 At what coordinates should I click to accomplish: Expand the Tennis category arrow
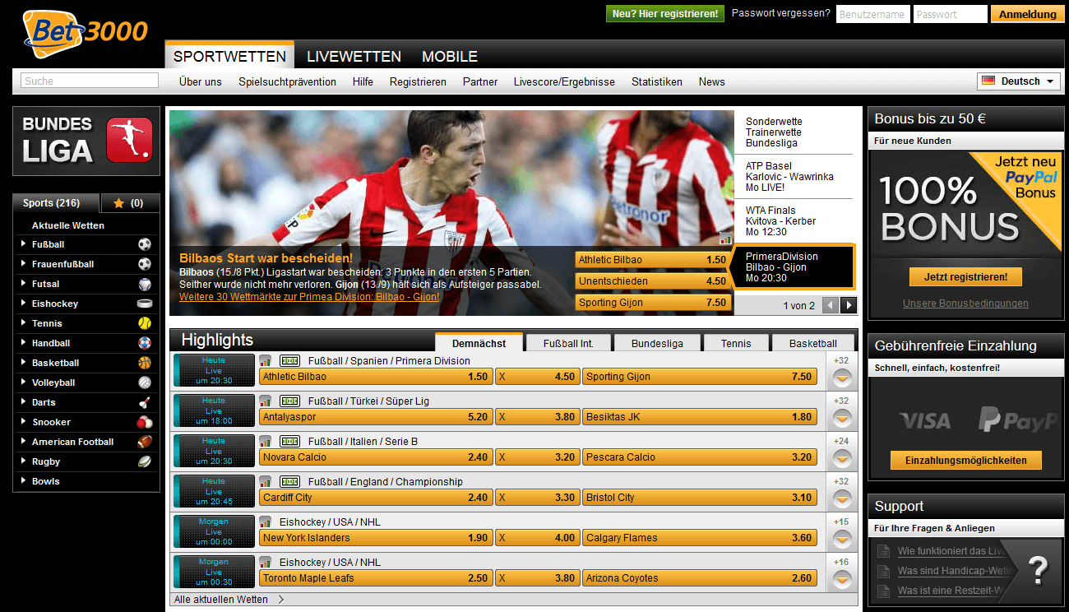coord(22,323)
